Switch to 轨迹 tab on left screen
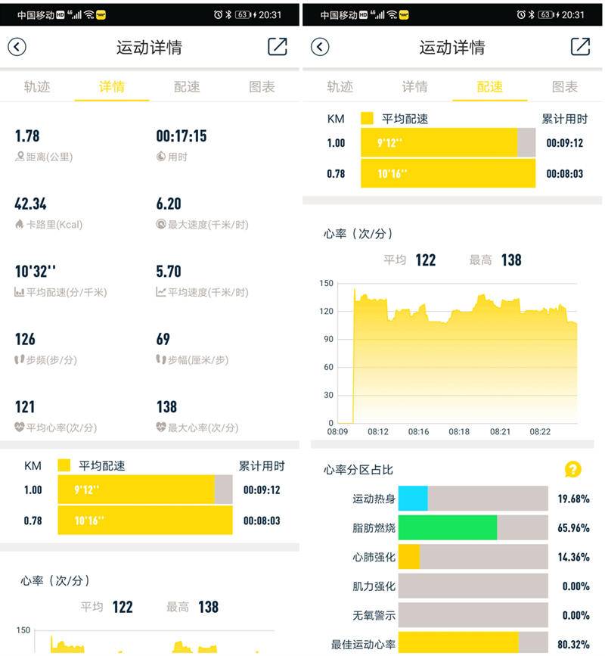Screen dimensions: 605x656 coord(37,86)
